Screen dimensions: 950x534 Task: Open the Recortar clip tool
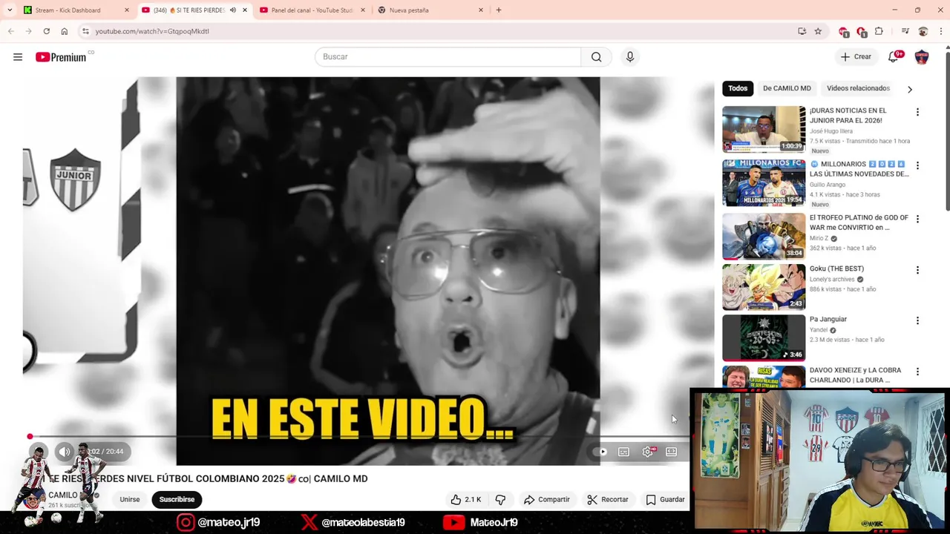pyautogui.click(x=608, y=500)
